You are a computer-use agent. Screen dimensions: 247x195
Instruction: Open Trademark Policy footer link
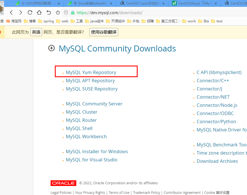click(x=146, y=192)
